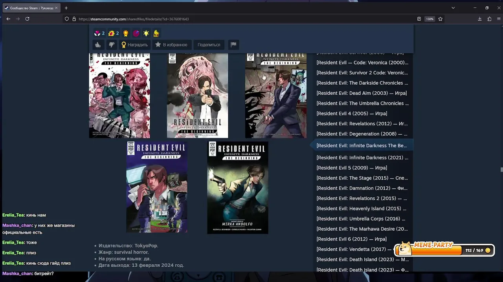Go to Revelations 2 (2015) entry
This screenshot has height=282, width=503.
362,198
